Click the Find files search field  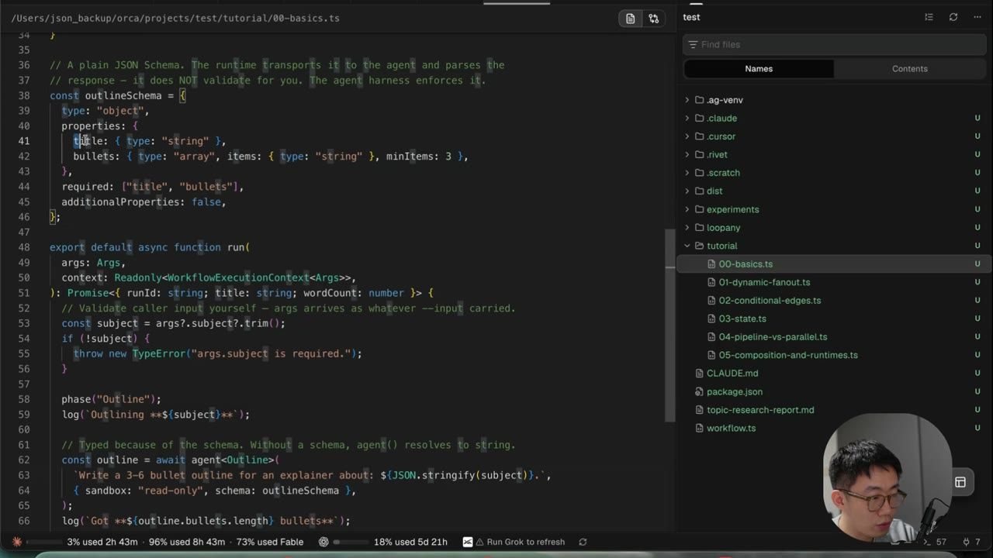[835, 44]
